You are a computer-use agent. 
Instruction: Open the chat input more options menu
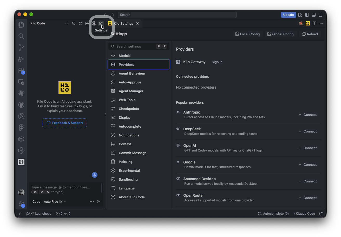coord(92,201)
